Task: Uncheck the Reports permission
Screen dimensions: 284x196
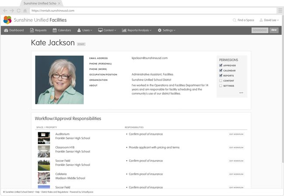Action: (x=221, y=76)
